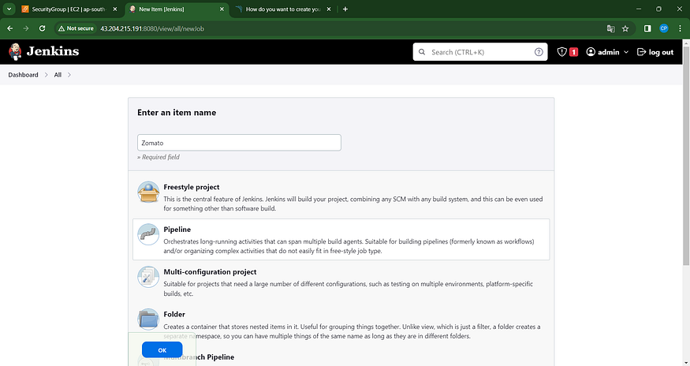This screenshot has width=690, height=366.
Task: Open the search help question-mark icon
Action: tap(539, 52)
